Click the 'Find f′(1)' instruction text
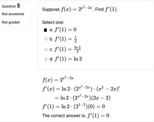 click(x=107, y=9)
